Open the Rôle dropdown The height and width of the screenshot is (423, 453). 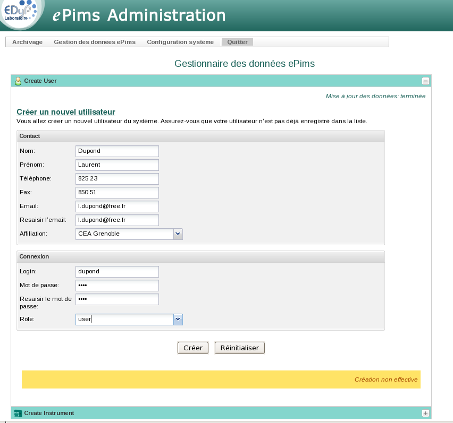tap(178, 319)
